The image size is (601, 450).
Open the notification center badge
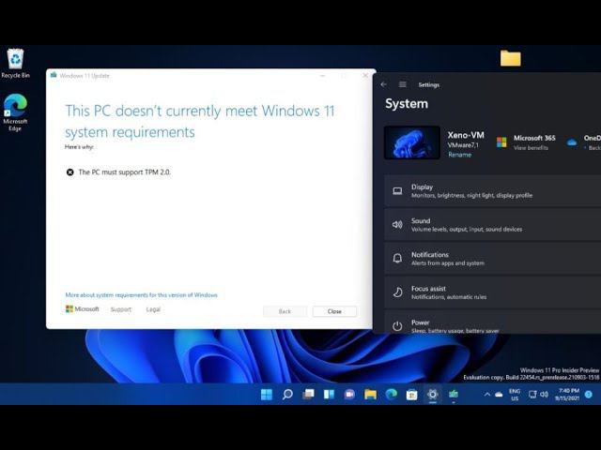(589, 394)
